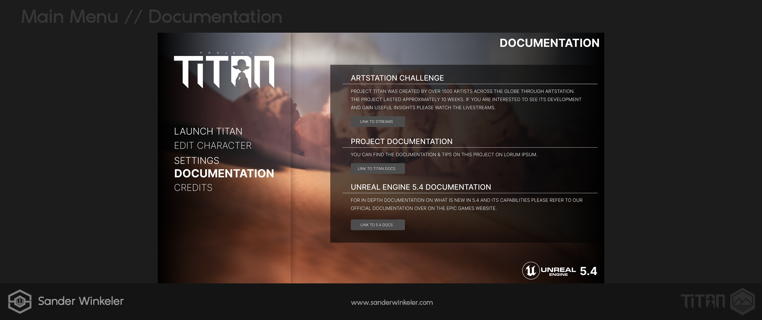Image resolution: width=762 pixels, height=320 pixels.
Task: Click the Unreal Engine 5.4 Documentation heading
Action: tap(421, 187)
